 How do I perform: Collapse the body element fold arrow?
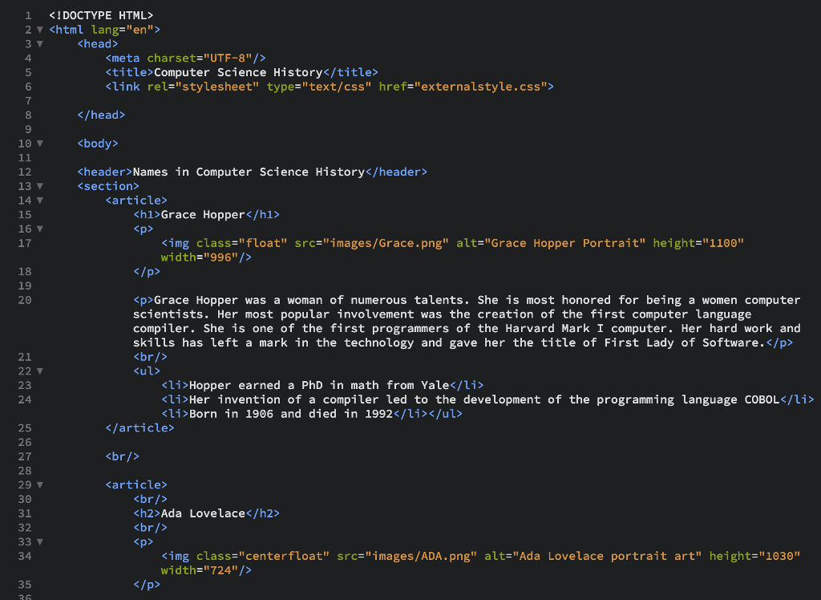(38, 143)
